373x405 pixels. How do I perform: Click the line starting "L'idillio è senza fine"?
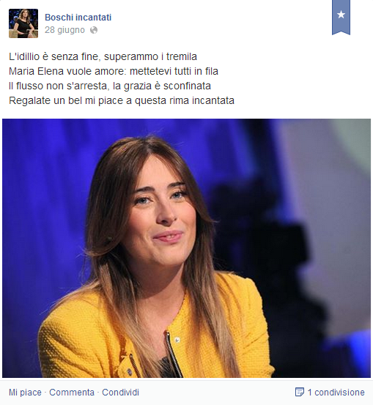pos(103,56)
